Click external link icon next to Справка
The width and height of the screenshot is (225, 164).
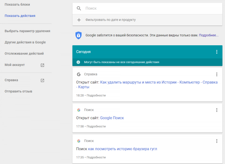(42, 80)
